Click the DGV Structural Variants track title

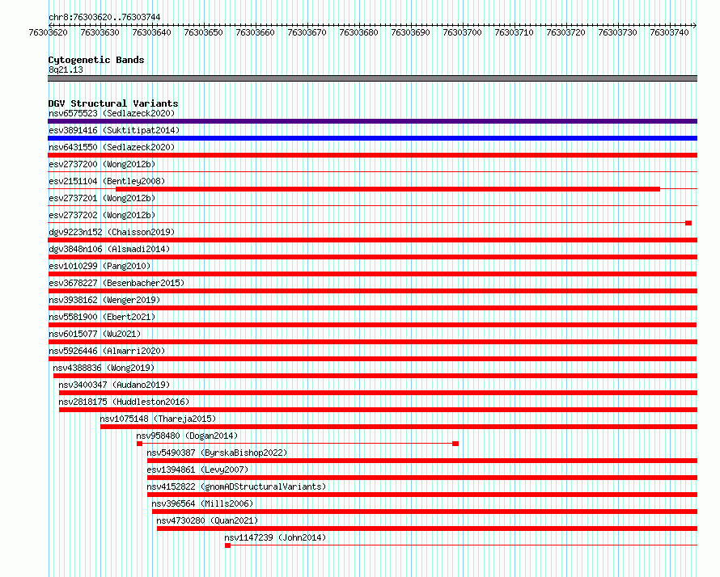pyautogui.click(x=113, y=103)
